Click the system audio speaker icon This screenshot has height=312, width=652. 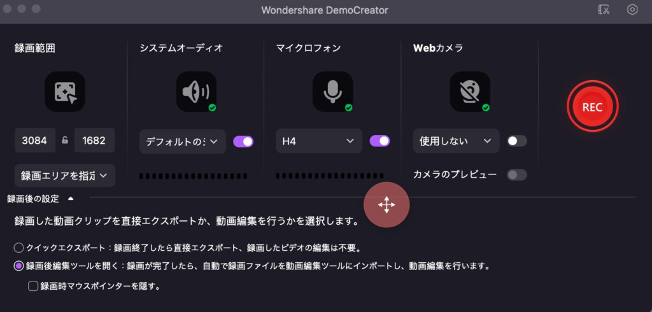pyautogui.click(x=195, y=92)
